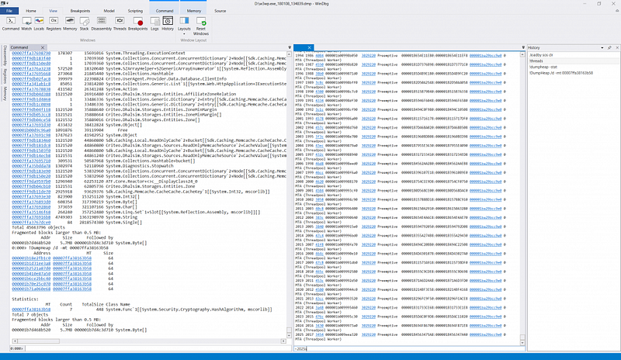Viewport: 621px width, 360px height.
Task: Open first address link in DumpHeap results
Action: [x=31, y=258]
